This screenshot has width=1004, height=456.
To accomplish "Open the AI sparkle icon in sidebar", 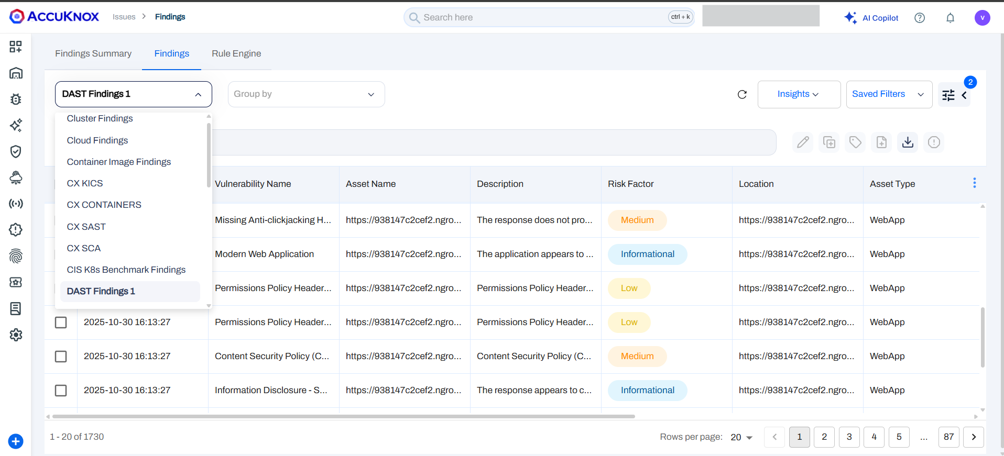I will tap(16, 125).
